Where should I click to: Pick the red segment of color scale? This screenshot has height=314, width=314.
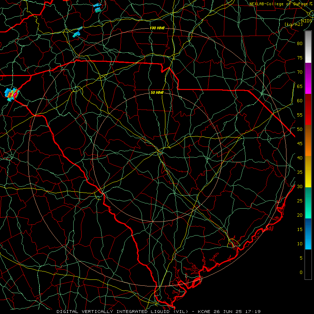(308, 110)
